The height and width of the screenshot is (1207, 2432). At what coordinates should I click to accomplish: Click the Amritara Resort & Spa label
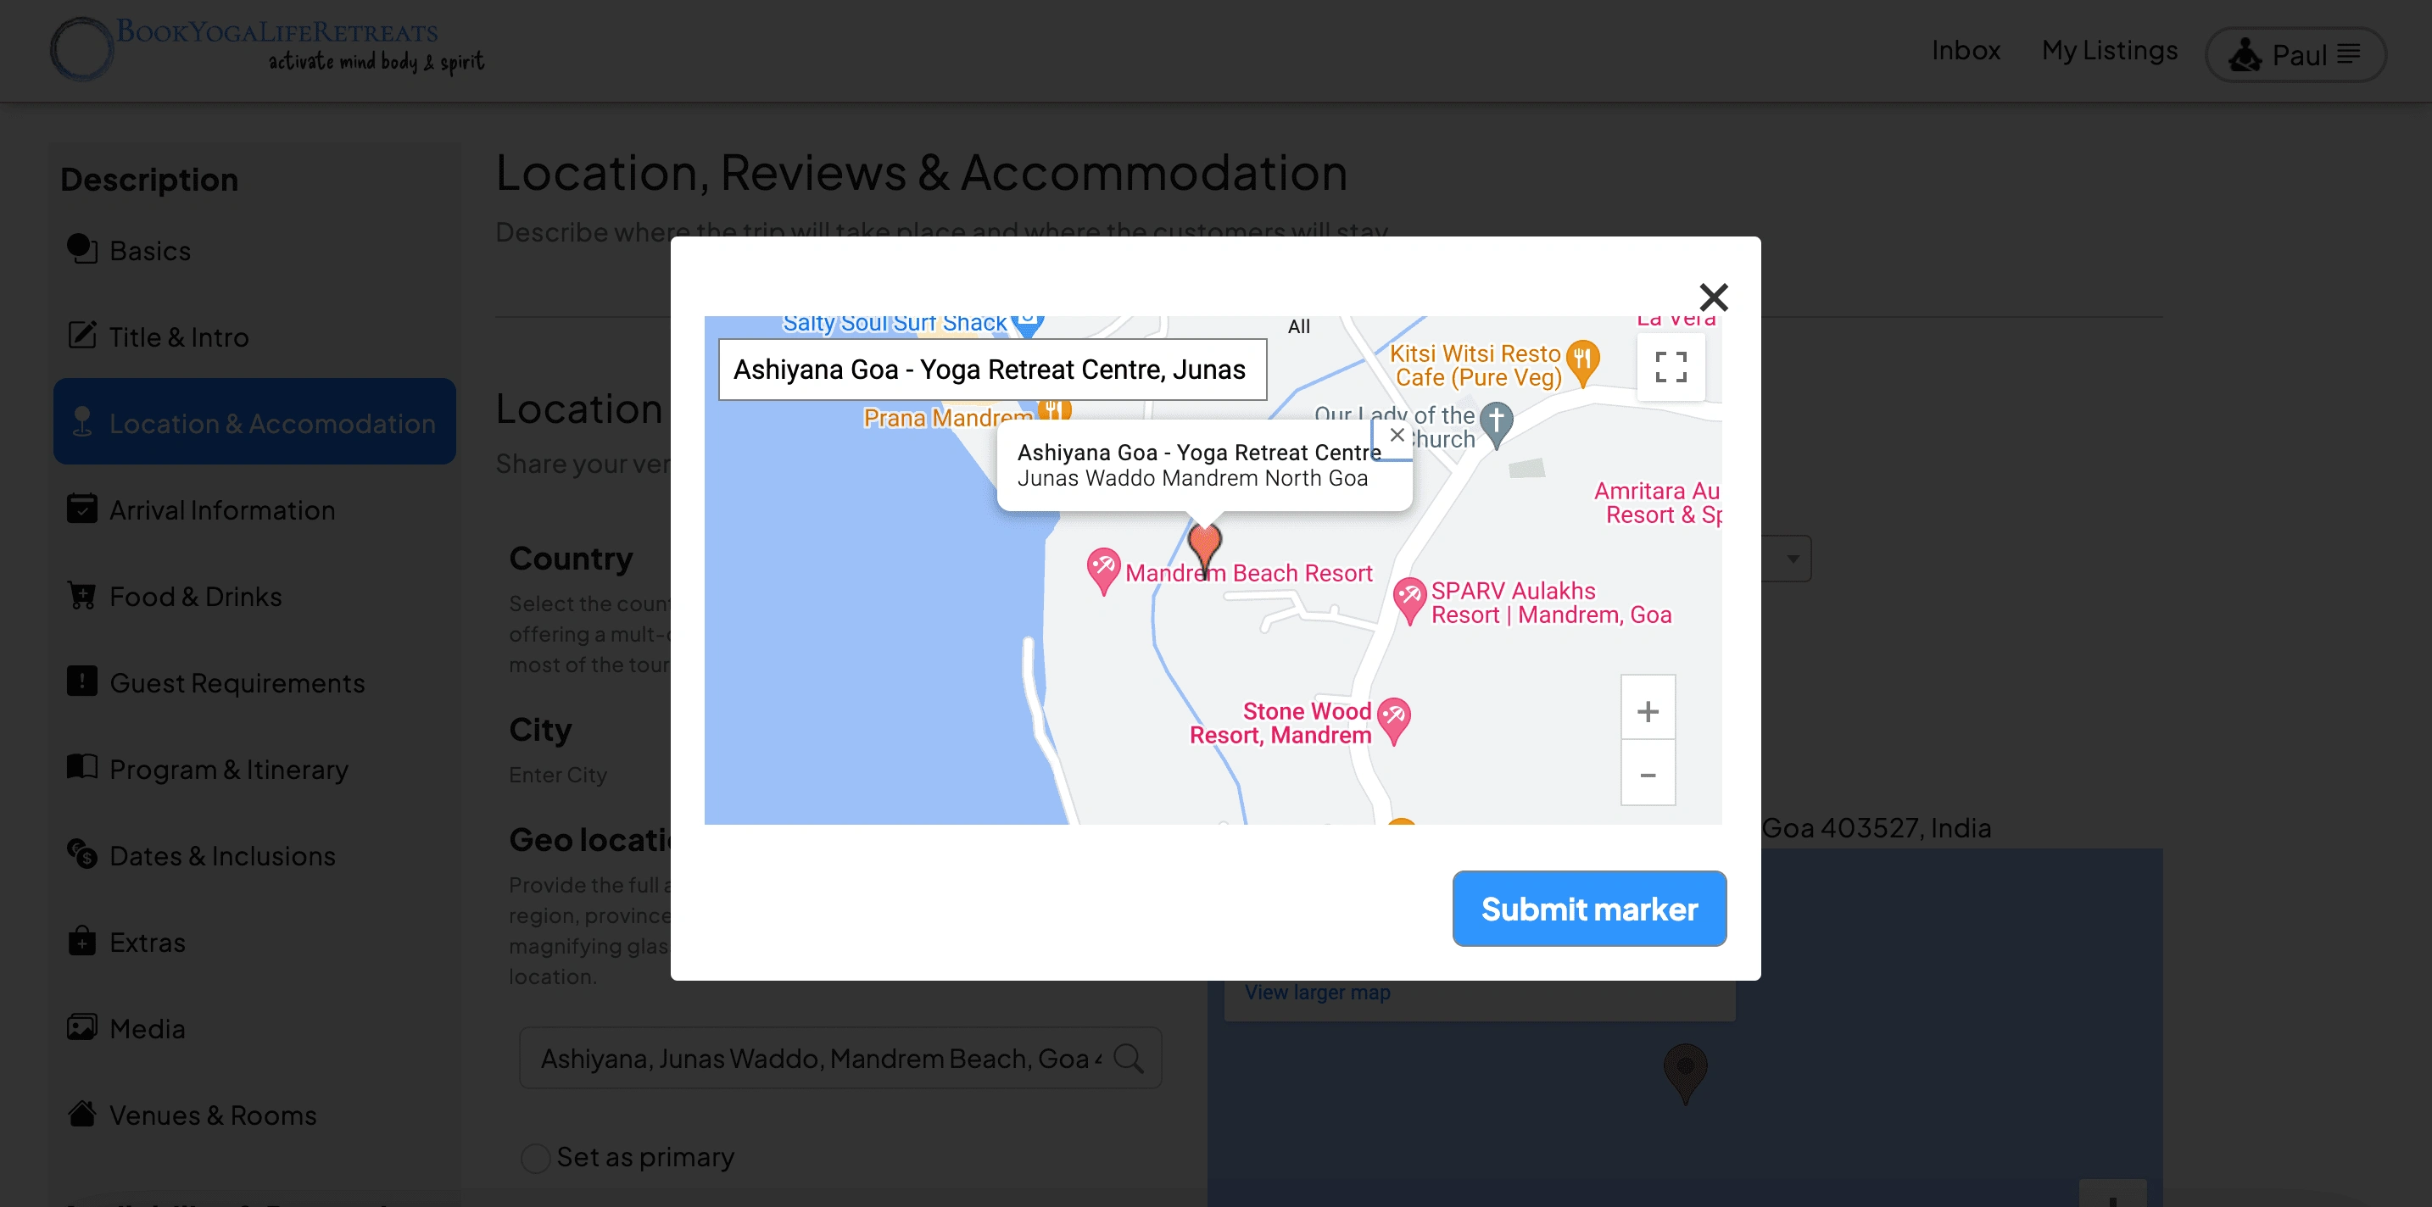click(1657, 503)
